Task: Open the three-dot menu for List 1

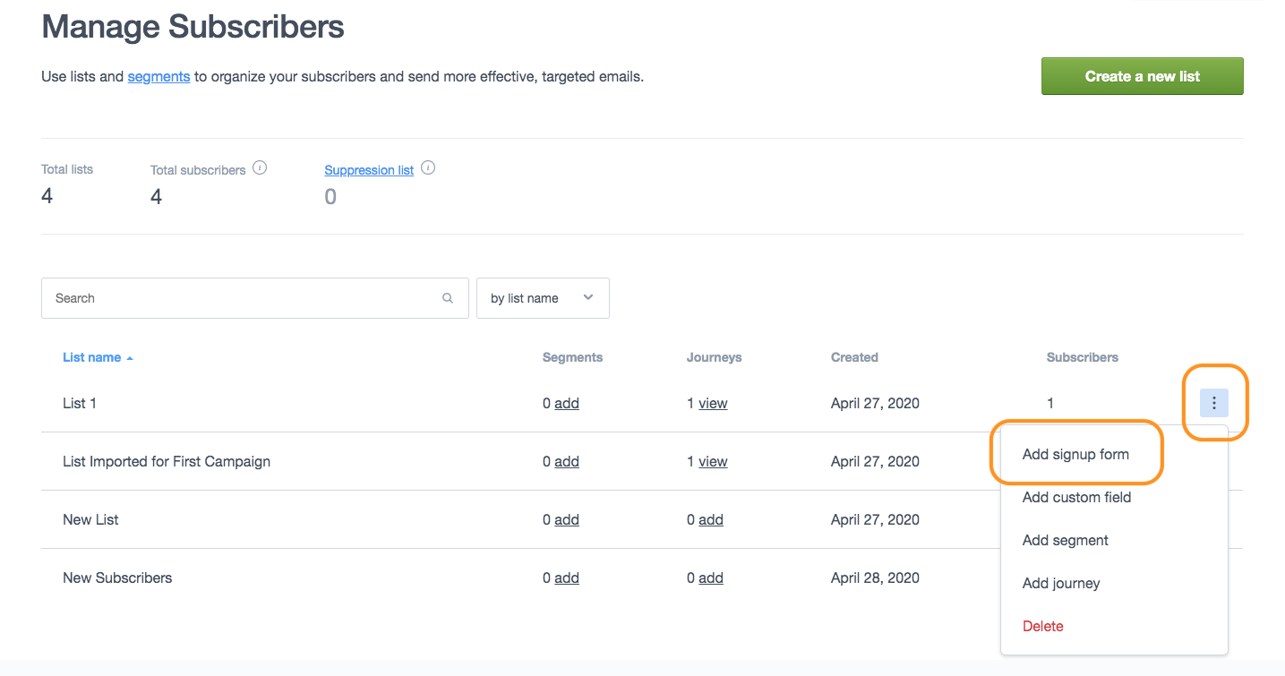Action: click(x=1213, y=404)
